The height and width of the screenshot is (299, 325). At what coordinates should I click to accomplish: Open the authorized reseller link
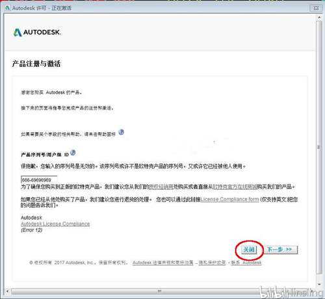(x=161, y=187)
